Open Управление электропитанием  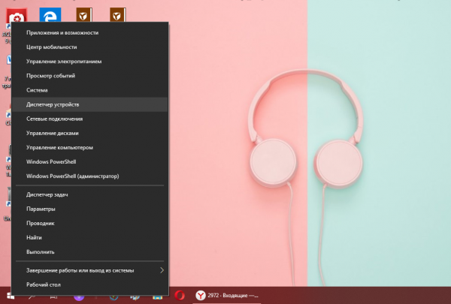pyautogui.click(x=89, y=62)
